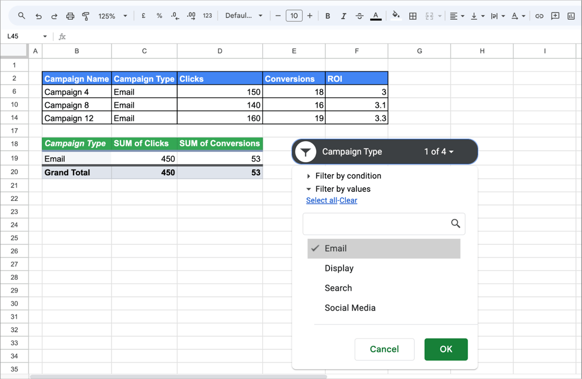Open horizontal align dropdown
Image resolution: width=582 pixels, height=379 pixels.
(x=457, y=16)
